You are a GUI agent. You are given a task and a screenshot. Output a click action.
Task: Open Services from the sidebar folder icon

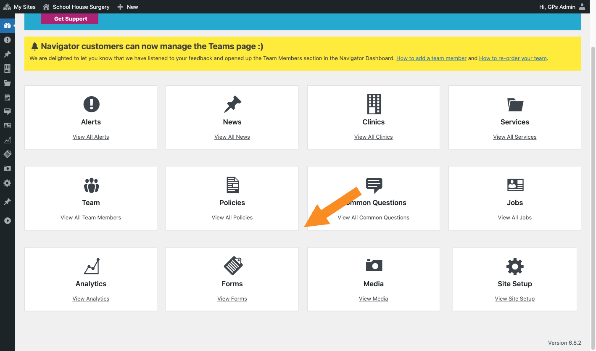pos(7,83)
